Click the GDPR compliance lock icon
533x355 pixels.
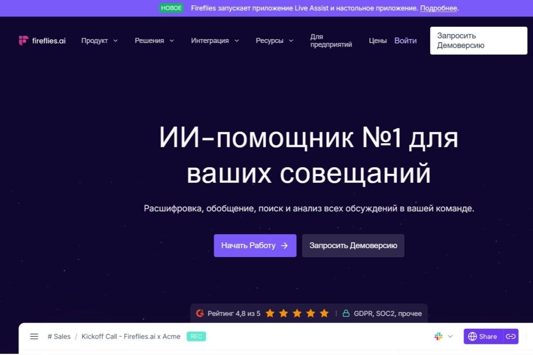click(346, 313)
